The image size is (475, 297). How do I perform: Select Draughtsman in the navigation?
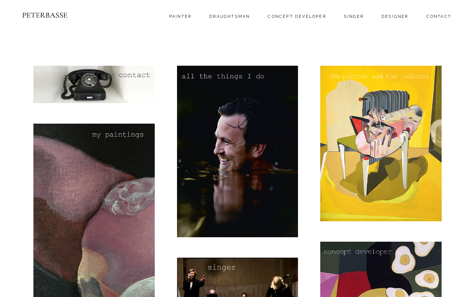(x=230, y=17)
